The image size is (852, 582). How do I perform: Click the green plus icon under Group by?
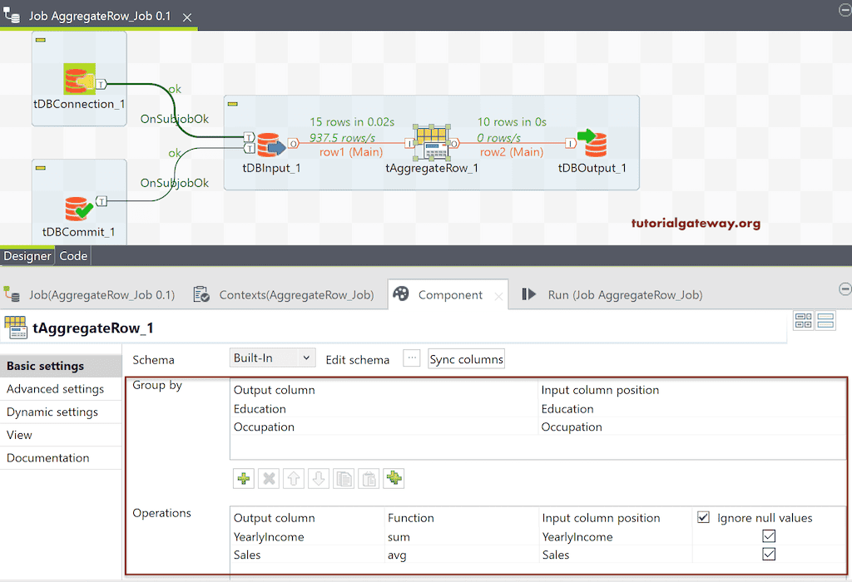pyautogui.click(x=243, y=478)
